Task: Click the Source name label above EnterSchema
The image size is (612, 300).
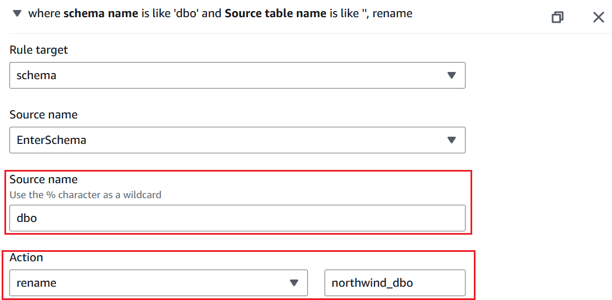Action: (x=43, y=115)
